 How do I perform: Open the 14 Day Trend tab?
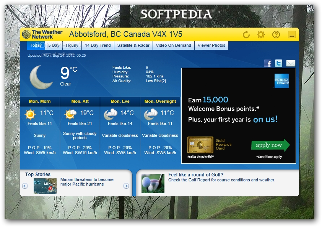(98, 45)
